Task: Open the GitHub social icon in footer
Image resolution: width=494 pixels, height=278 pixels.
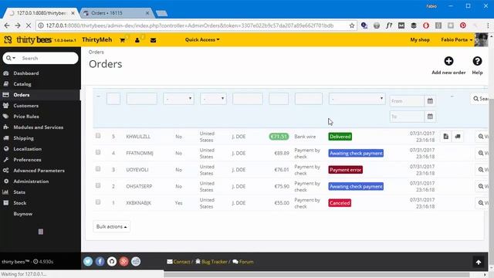Action: (x=112, y=261)
